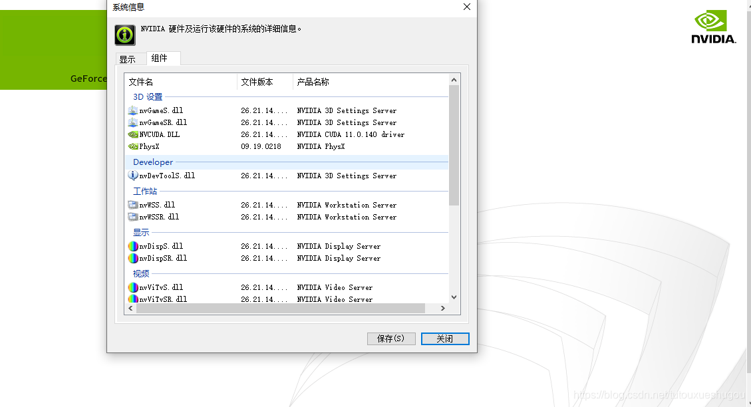Click the 关闭 button

(x=444, y=339)
